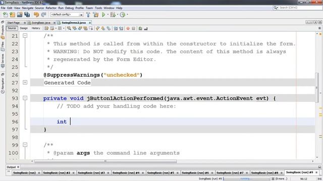Image resolution: width=323 pixels, height=181 pixels.
Task: Click the Comment editor toolbar icon
Action: pyautogui.click(x=140, y=29)
